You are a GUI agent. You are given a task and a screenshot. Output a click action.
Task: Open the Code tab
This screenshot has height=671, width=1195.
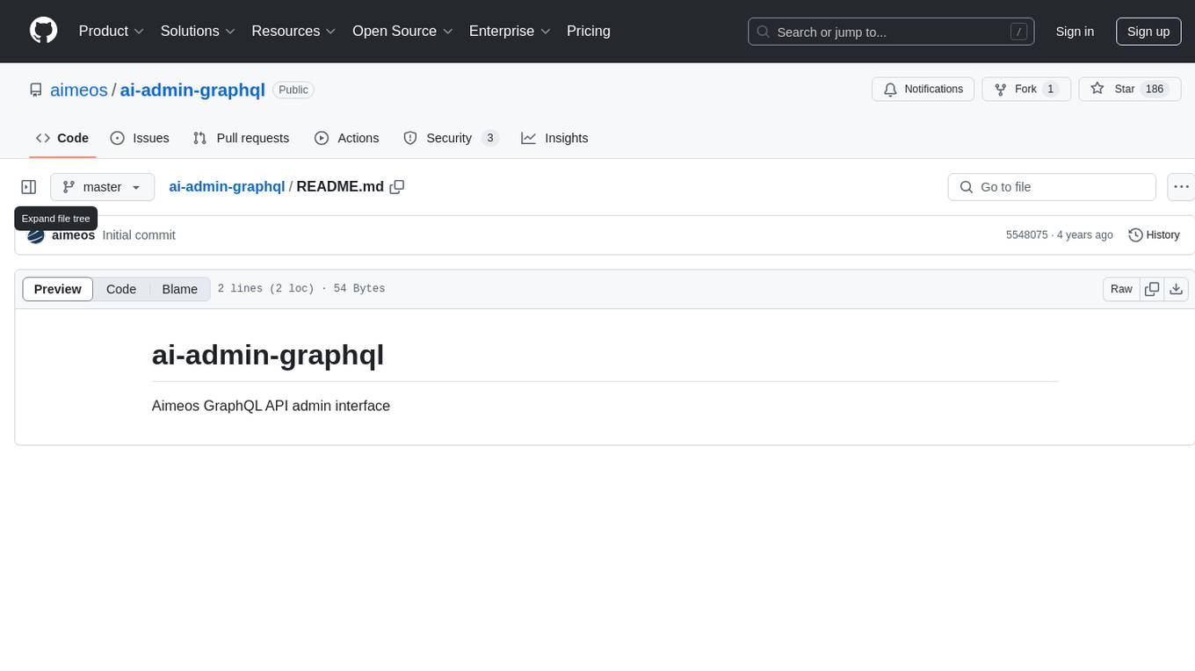click(x=62, y=138)
